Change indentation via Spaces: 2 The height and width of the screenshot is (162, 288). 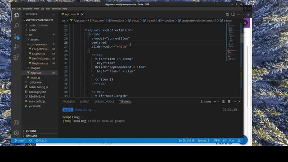pyautogui.click(x=203, y=140)
